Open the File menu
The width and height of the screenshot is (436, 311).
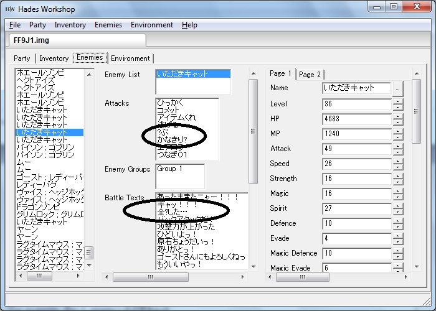(x=15, y=25)
